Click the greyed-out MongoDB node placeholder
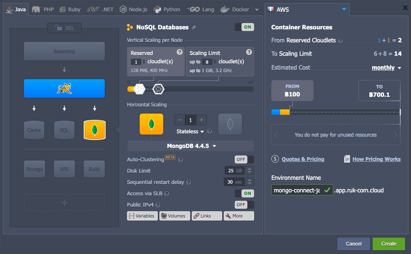411x254 pixels. (x=230, y=124)
